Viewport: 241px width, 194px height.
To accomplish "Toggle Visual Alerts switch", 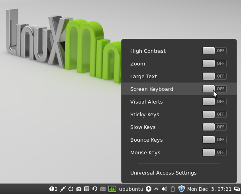I will 214,102.
